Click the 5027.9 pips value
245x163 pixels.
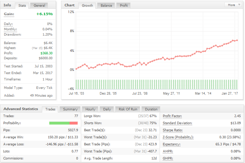73,130
